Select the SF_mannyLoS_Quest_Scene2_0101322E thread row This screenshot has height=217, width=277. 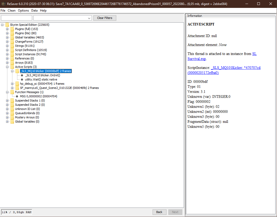coord(59,88)
